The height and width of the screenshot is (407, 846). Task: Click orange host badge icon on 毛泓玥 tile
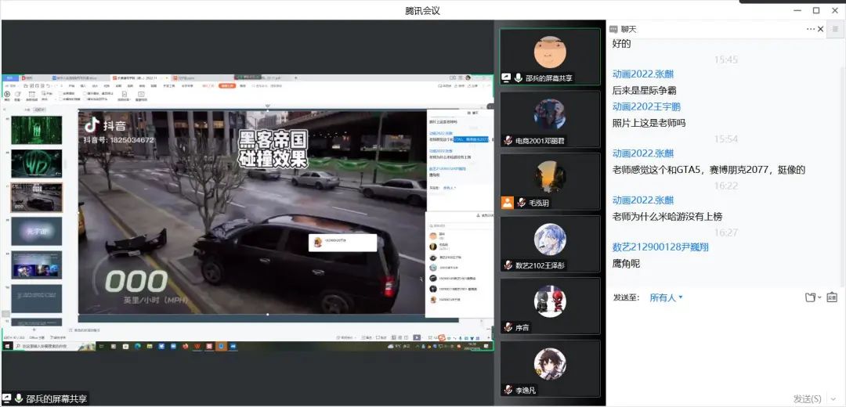coord(508,203)
